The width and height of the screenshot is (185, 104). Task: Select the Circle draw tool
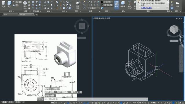pos(51,5)
